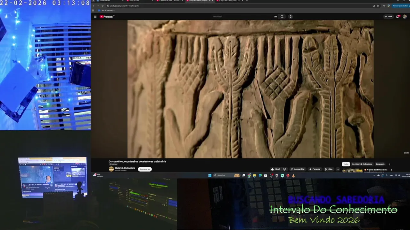410x230 pixels.
Task: Select the De History & Civilisations chip
Action: pyautogui.click(x=362, y=164)
